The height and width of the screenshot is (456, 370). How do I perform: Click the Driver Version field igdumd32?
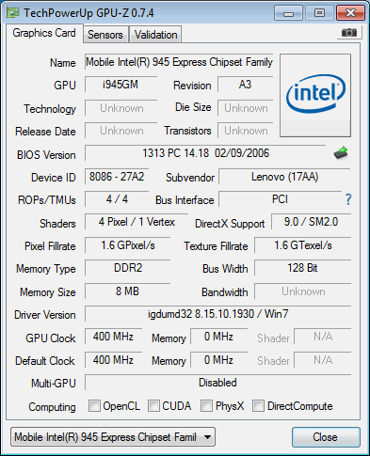(217, 314)
